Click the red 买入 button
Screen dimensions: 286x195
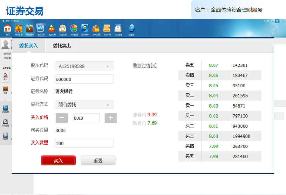click(x=58, y=160)
